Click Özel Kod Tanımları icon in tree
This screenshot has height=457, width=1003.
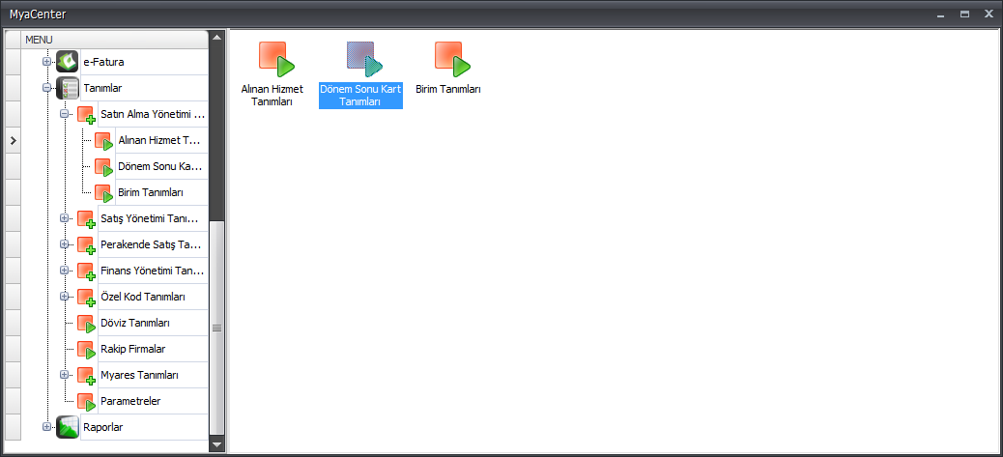coord(86,298)
